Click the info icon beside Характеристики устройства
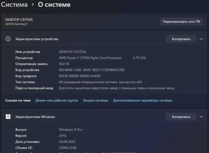 click(x=8, y=39)
